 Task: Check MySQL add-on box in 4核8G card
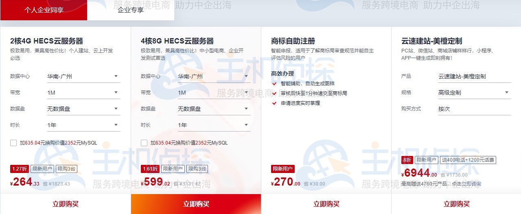[x=144, y=143]
